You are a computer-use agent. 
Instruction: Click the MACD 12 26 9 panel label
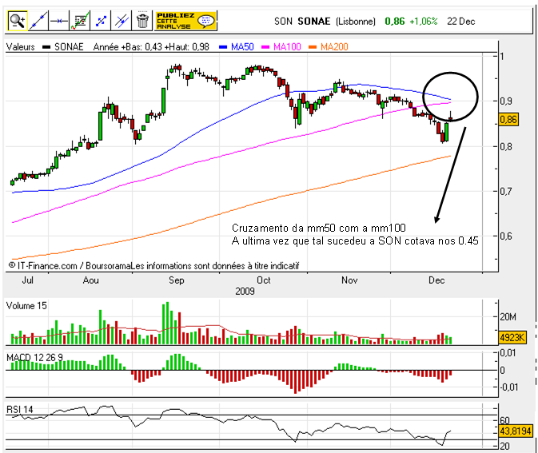tap(34, 358)
